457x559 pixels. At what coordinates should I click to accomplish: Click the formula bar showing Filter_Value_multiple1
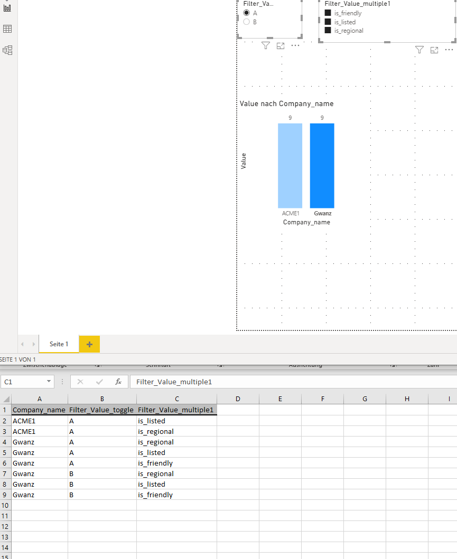[293, 382]
